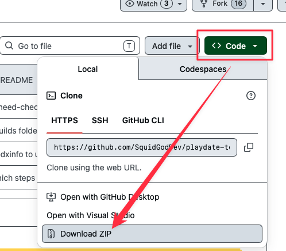Click the T shortcut key hint
This screenshot has height=251, width=286.
129,46
